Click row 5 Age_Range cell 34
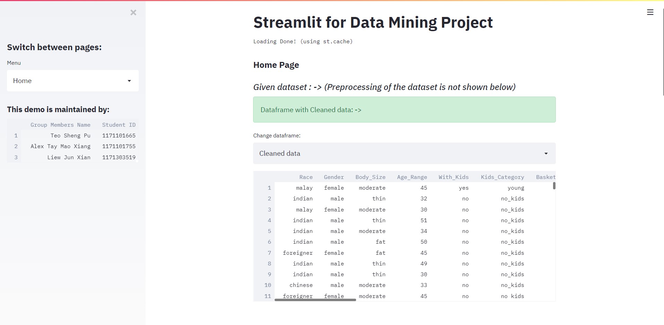 [424, 231]
